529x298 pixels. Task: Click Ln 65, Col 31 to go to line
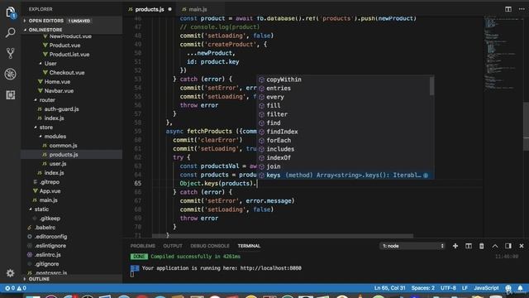pos(389,288)
